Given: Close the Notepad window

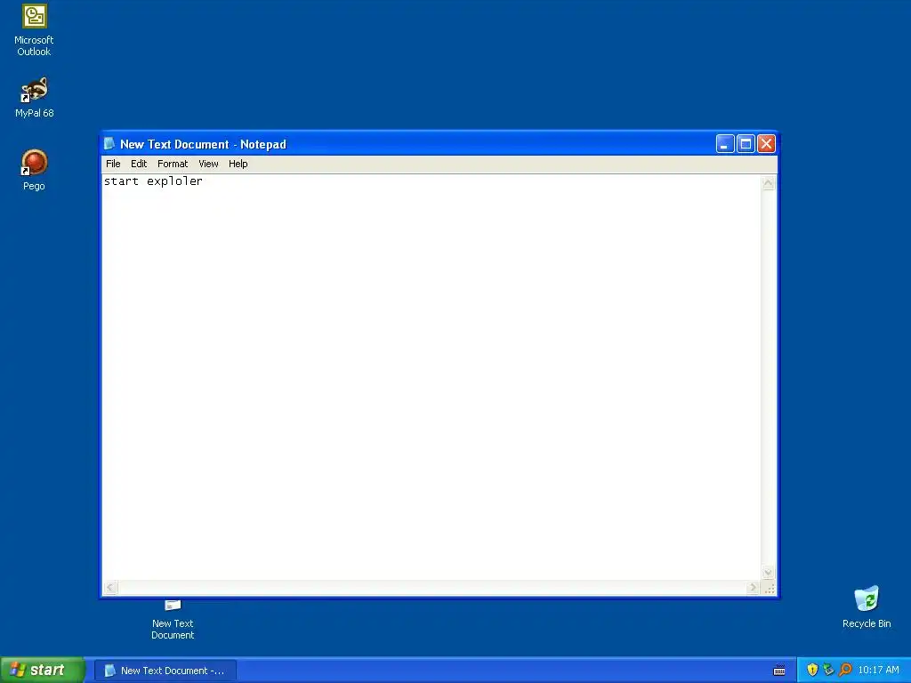Looking at the screenshot, I should tap(766, 143).
